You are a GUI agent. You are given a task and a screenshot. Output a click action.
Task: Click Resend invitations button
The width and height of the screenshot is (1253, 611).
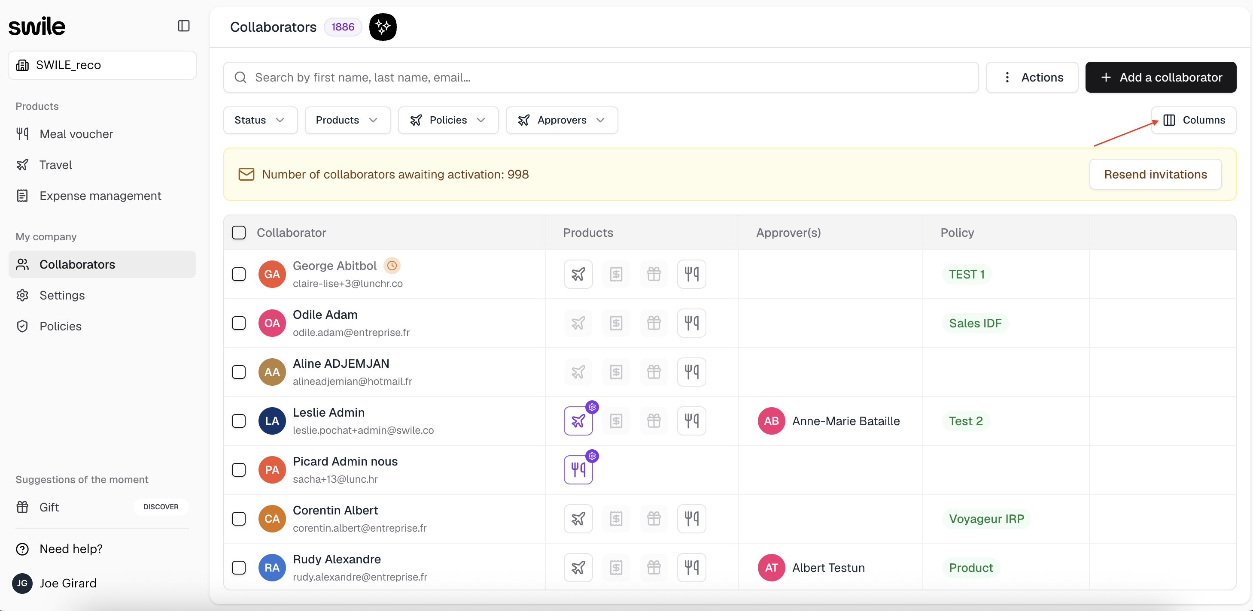pos(1155,174)
